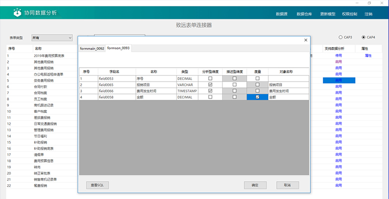Select 员工档案 in the main list
Screen dimensions: 389x199
40,99
